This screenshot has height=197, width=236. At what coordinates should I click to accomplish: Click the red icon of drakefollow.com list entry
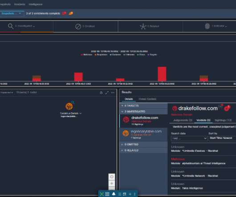pos(126,120)
